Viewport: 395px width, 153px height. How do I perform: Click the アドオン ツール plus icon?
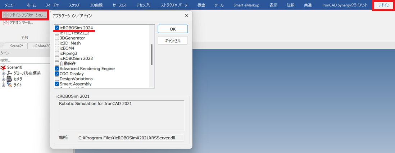click(6, 23)
